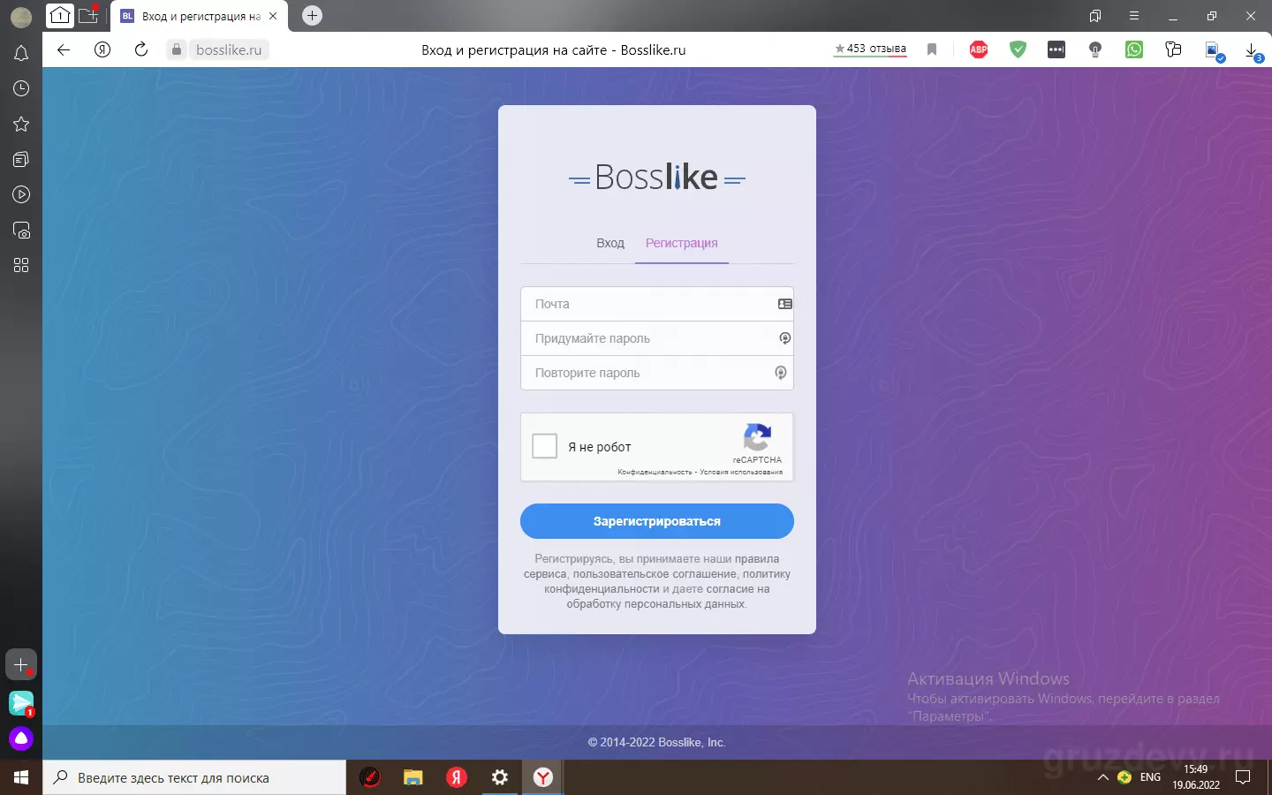Open the green shield protection extension
Image resolution: width=1272 pixels, height=795 pixels.
pyautogui.click(x=1018, y=49)
